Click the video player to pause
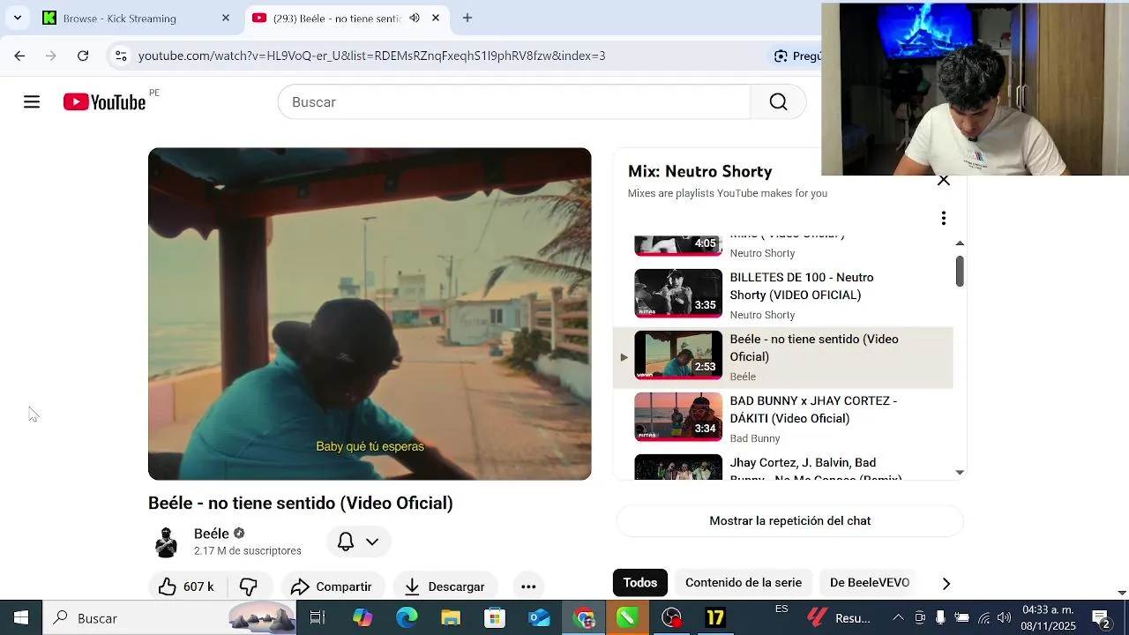 tap(370, 314)
